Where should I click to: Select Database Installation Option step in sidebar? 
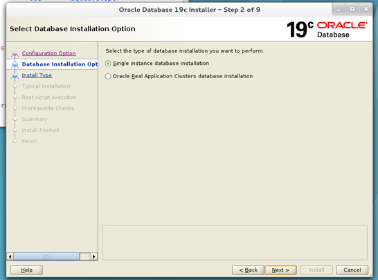(60, 64)
